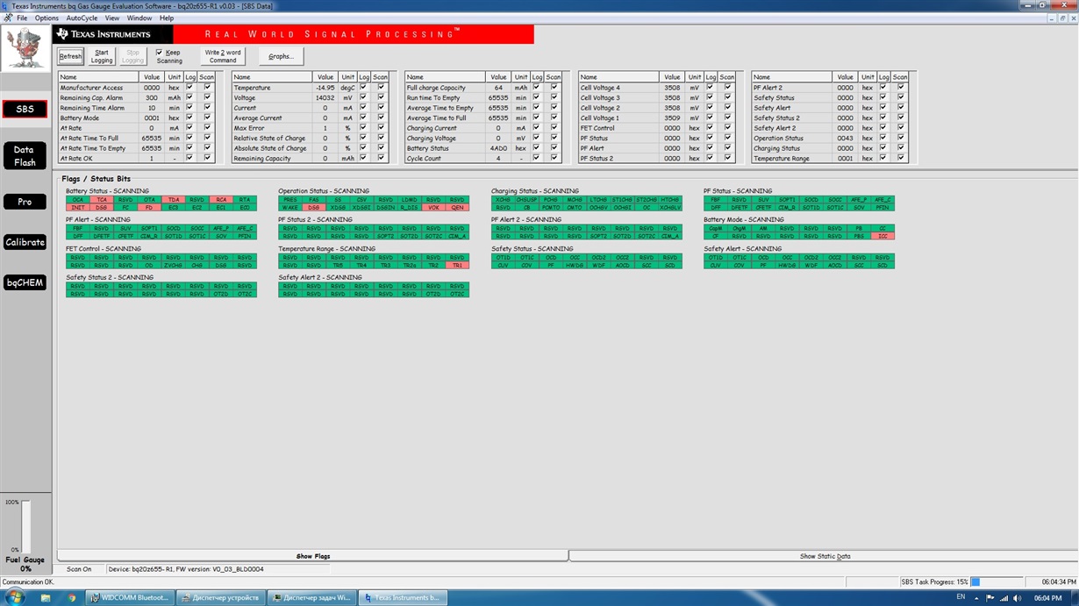Screen dimensions: 1079x606
Task: Click the Communication OK status text
Action: click(27, 581)
